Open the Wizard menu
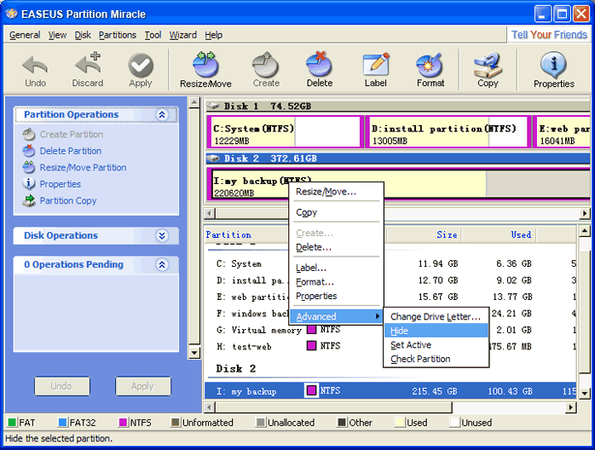Viewport: 595px width, 450px height. coord(182,35)
